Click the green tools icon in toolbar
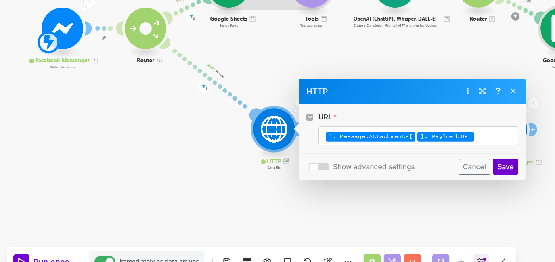 tap(372, 258)
